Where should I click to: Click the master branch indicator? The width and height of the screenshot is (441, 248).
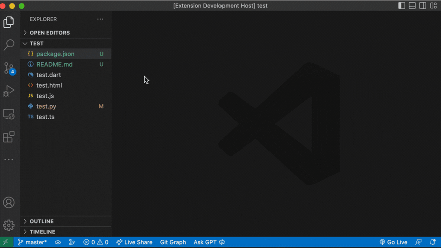pos(32,242)
